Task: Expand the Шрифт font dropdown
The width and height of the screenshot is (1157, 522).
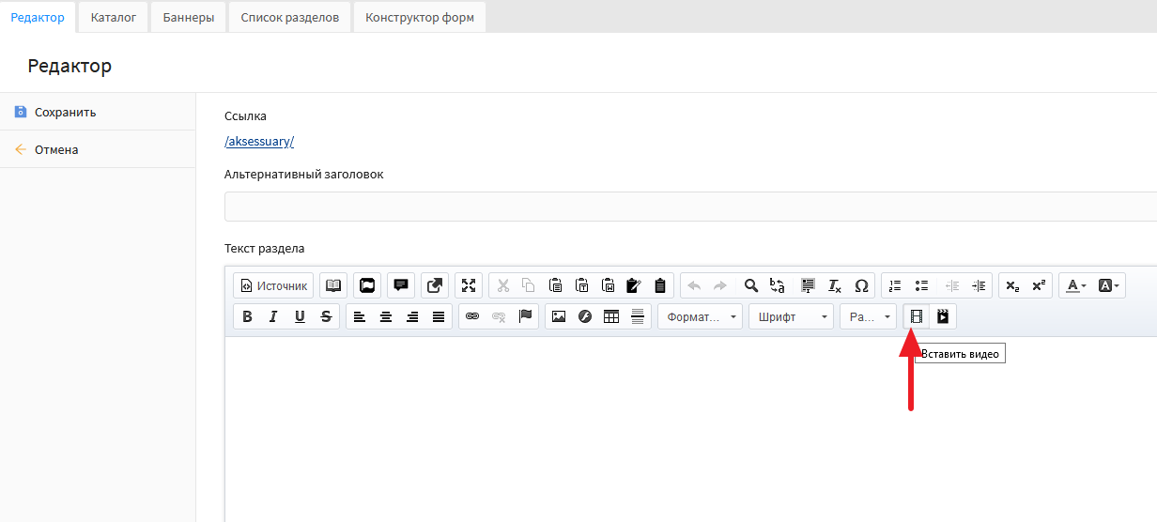Action: point(791,317)
